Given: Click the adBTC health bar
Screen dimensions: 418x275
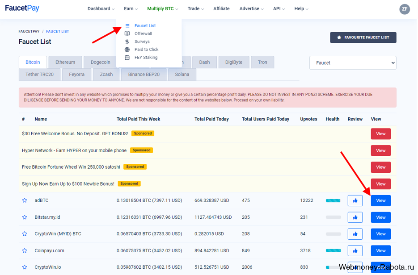Looking at the screenshot, I should (333, 200).
